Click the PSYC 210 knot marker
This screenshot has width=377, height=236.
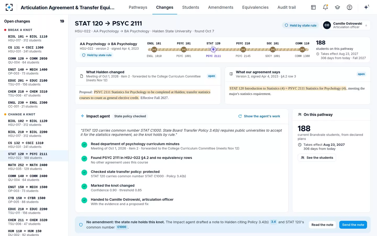pos(243,49)
